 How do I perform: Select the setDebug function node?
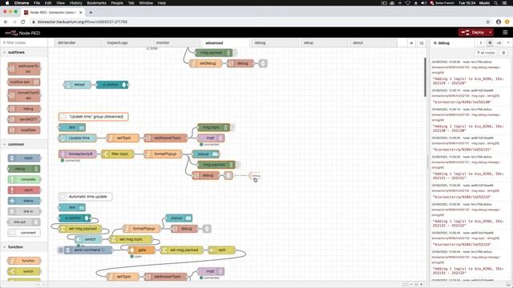206,63
